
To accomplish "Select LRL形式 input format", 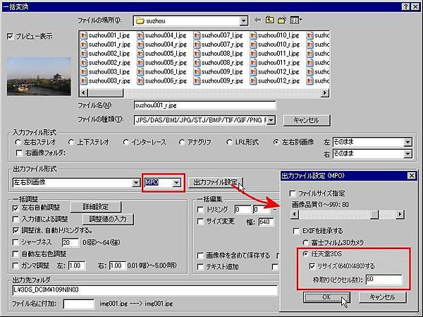I will [x=229, y=142].
